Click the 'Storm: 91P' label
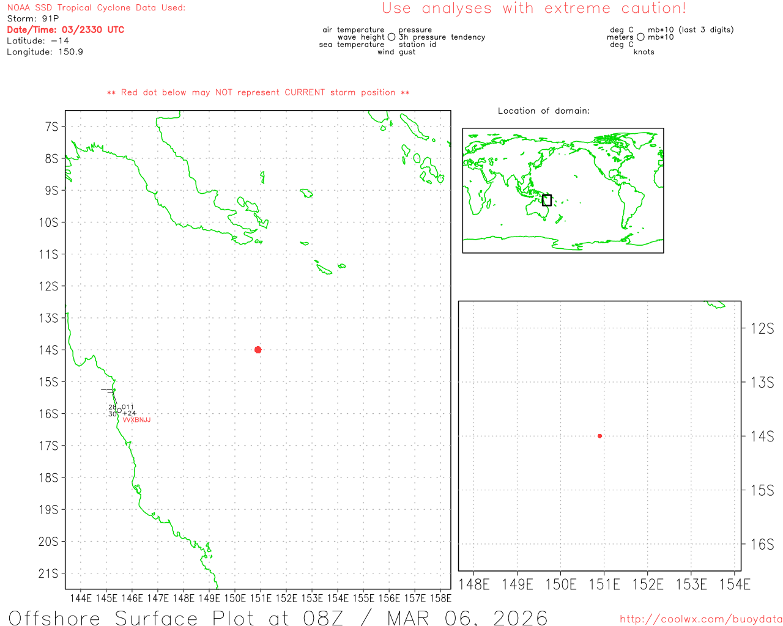Screen dimensions: 783x626 tap(33, 19)
